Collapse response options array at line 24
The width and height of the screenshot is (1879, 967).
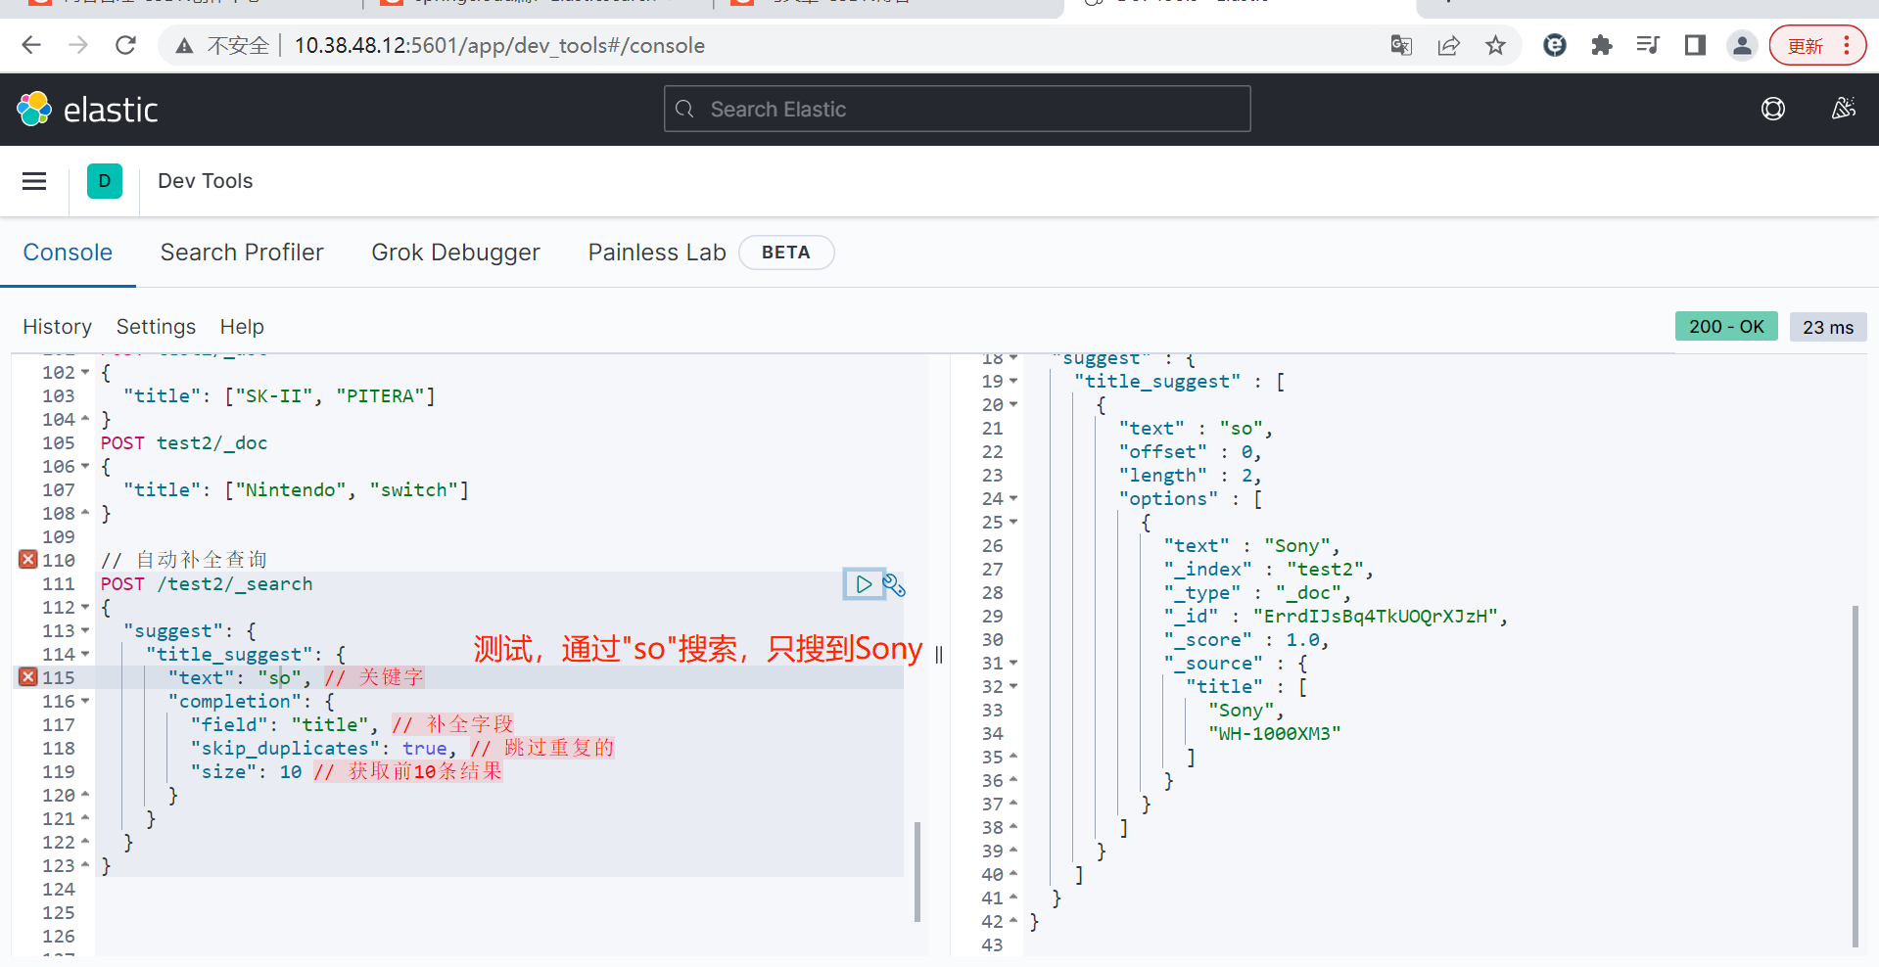1013,498
